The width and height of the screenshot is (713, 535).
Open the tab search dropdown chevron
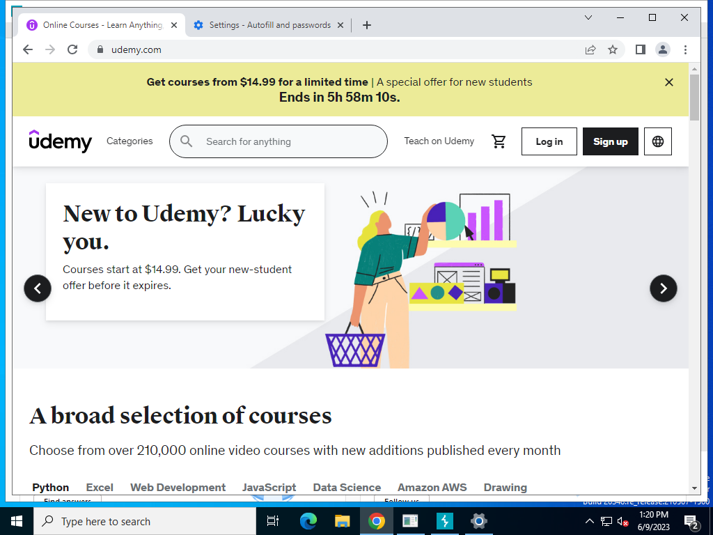[x=588, y=17]
